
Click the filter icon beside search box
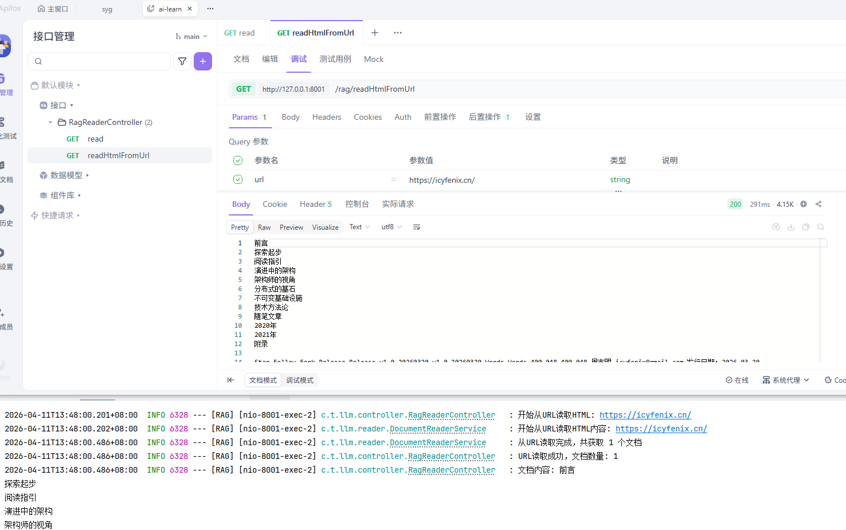[182, 61]
